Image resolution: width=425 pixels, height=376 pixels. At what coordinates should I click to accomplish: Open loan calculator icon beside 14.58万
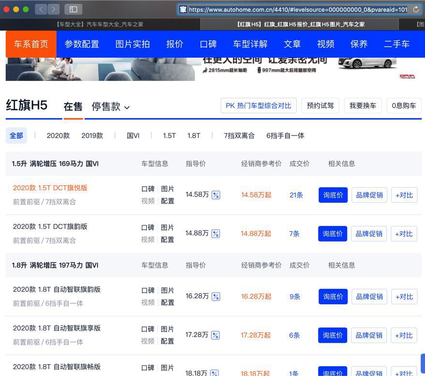click(x=216, y=195)
